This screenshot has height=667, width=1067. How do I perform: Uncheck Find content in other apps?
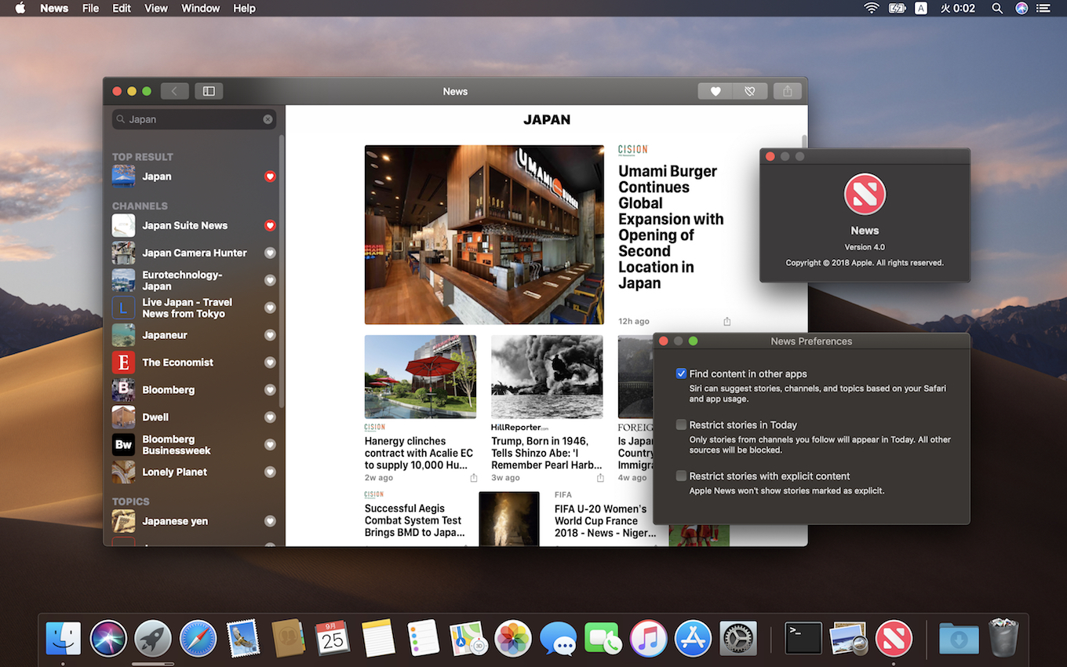(x=682, y=374)
